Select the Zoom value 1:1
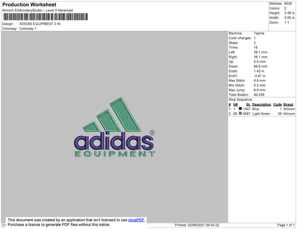297x229 pixels. click(287, 23)
